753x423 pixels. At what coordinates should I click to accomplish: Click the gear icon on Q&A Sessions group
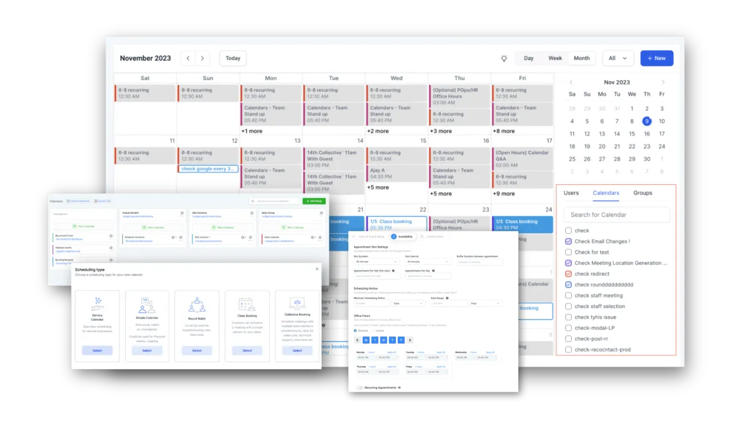(252, 213)
